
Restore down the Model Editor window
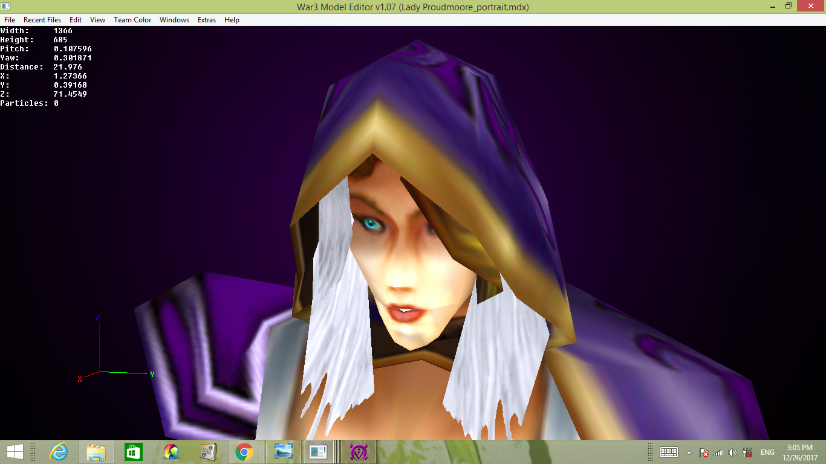click(789, 6)
